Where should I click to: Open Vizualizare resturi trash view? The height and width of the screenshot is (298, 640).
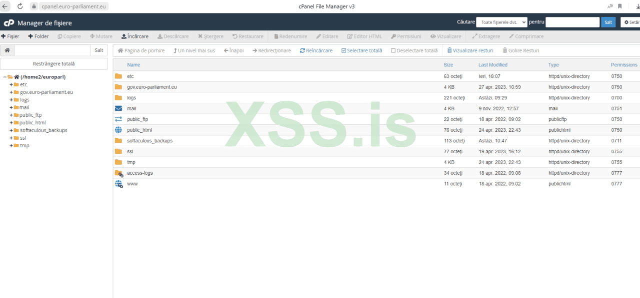coord(470,50)
